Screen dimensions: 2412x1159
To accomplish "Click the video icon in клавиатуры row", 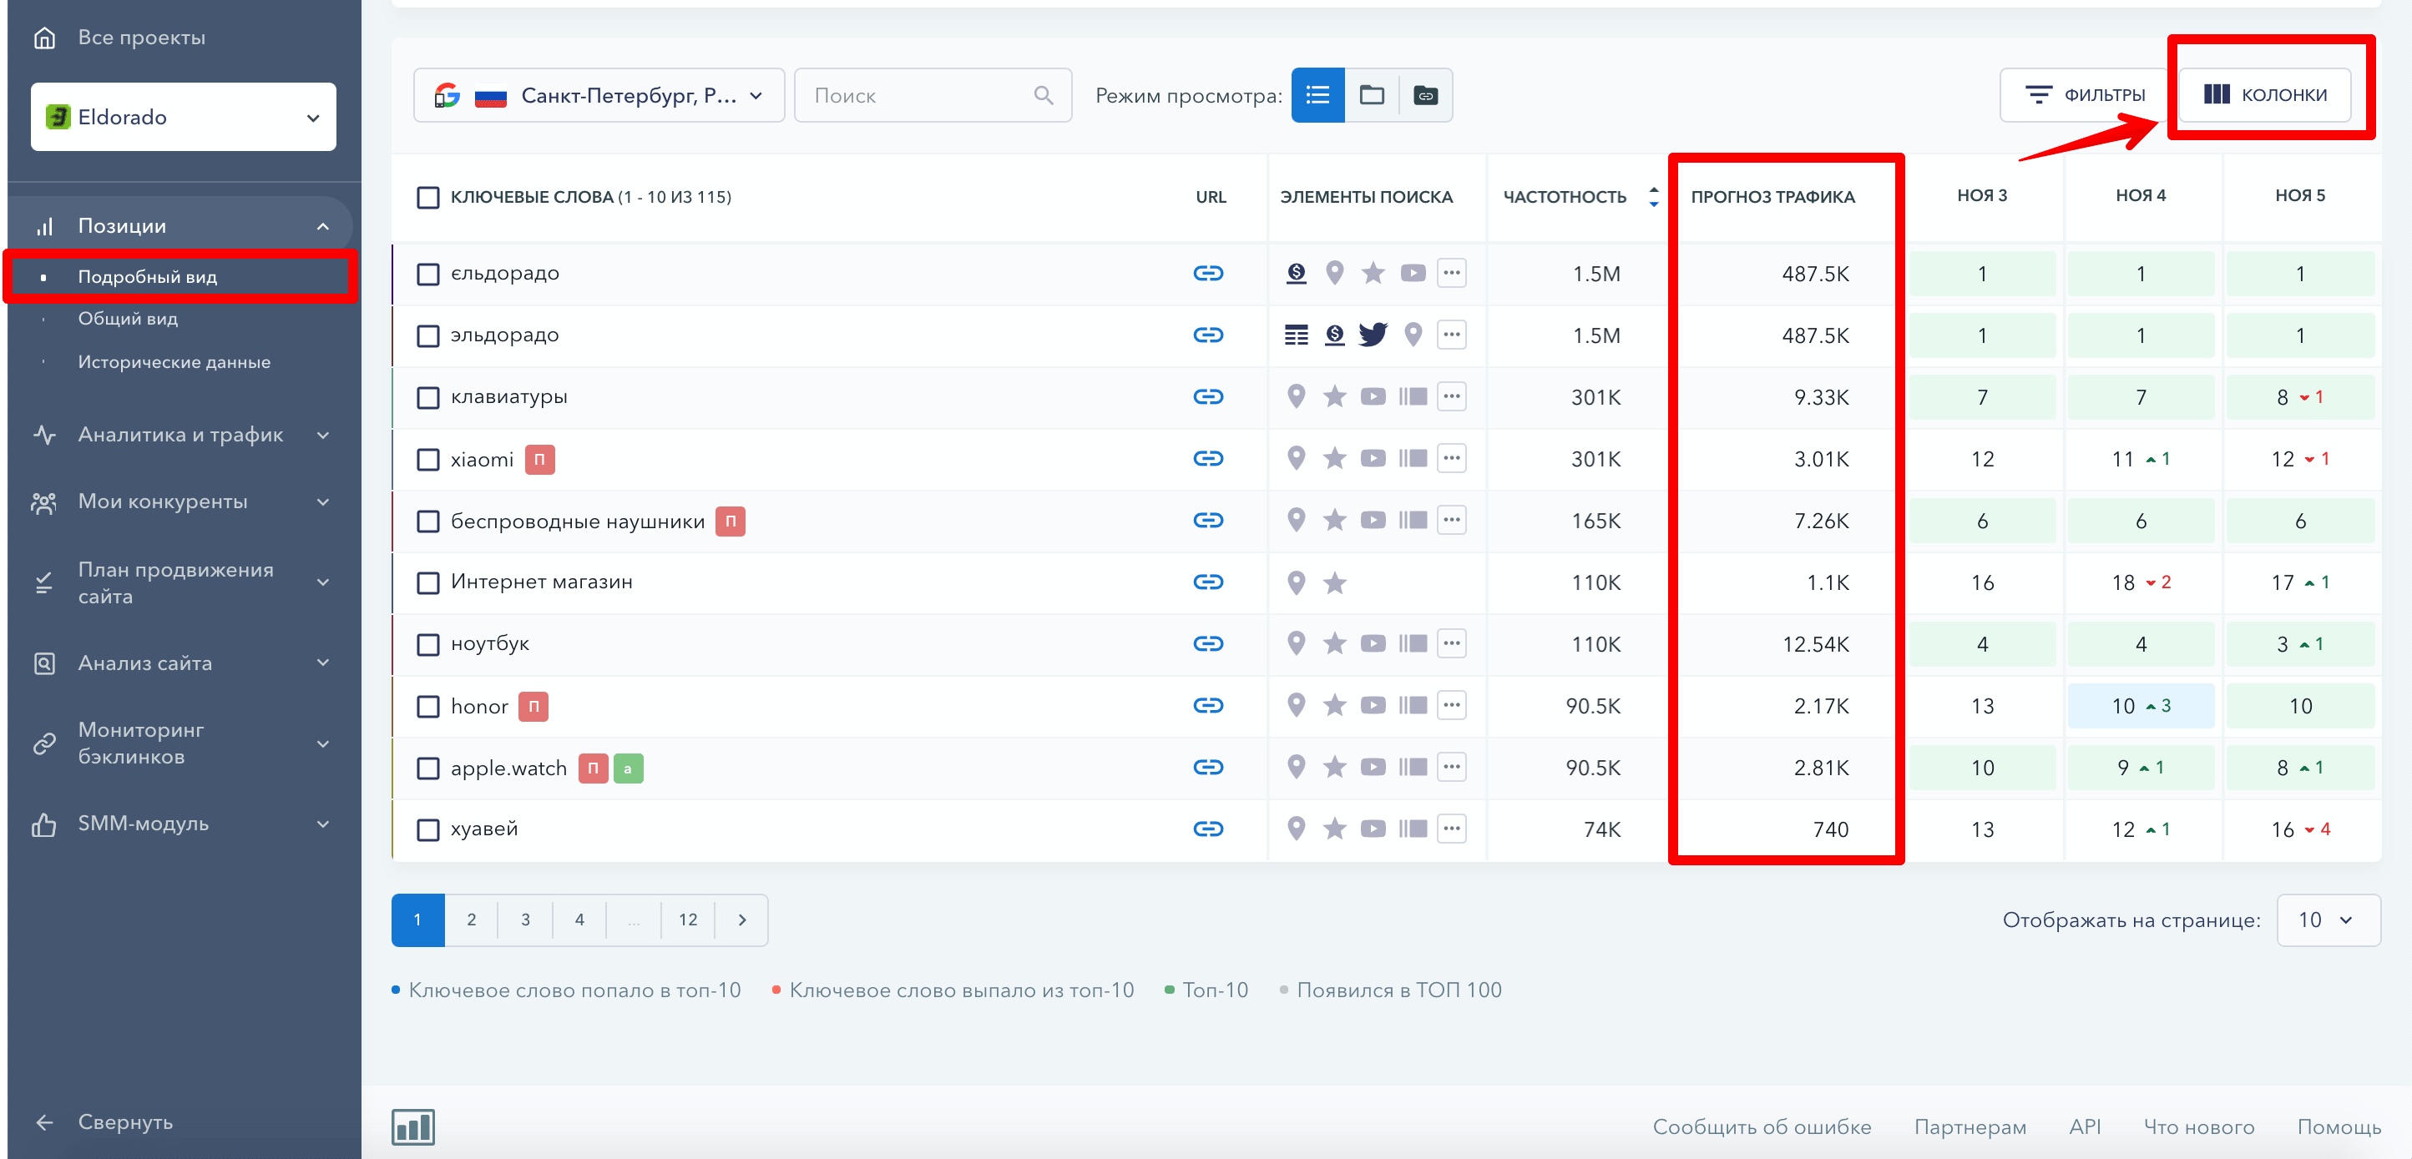I will [1373, 396].
